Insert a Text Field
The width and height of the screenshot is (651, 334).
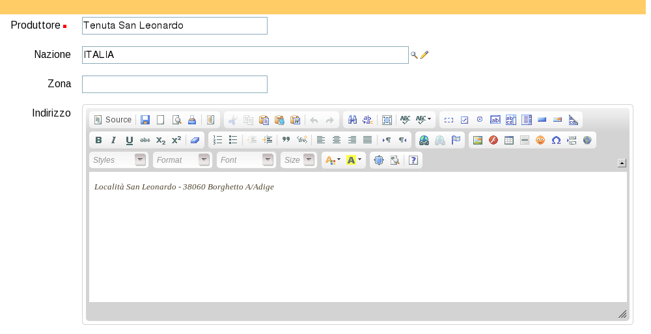click(495, 120)
